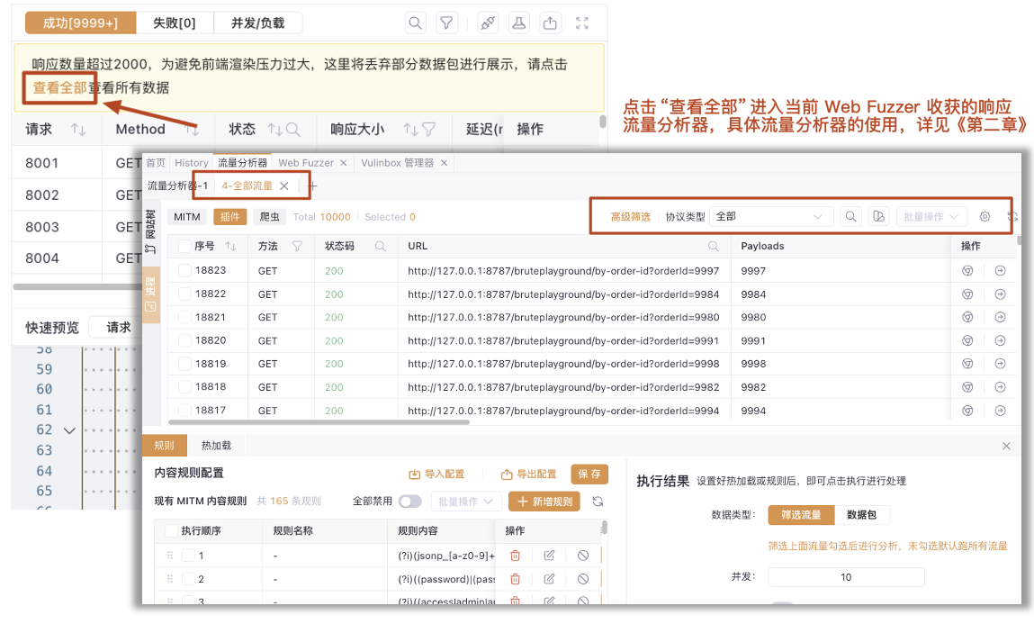The width and height of the screenshot is (1034, 624).
Task: Click the 高级筛选 link
Action: coord(631,216)
